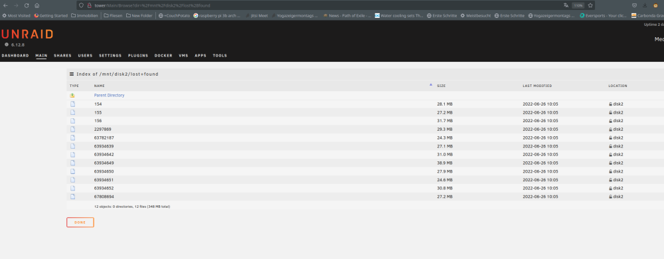
Task: Click the Parent Directory folder-up icon
Action: point(72,96)
